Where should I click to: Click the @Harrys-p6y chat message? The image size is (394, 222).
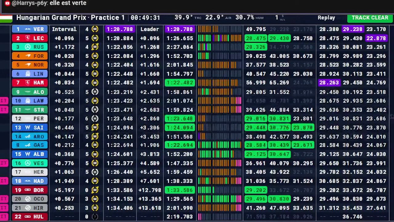click(x=49, y=3)
